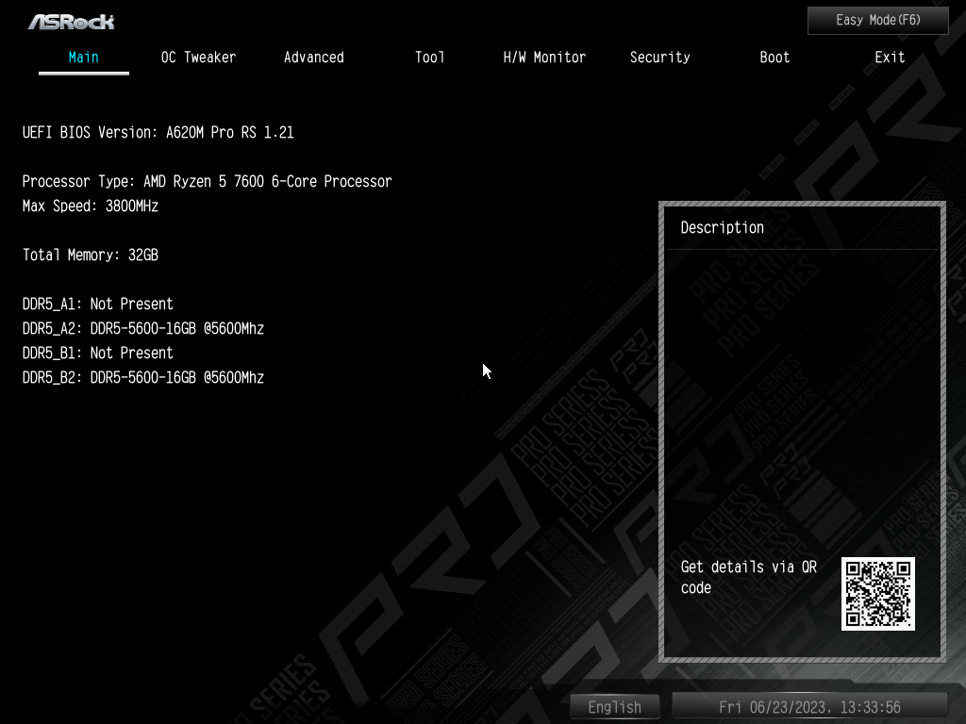Go to the Security tab
966x724 pixels.
[659, 58]
